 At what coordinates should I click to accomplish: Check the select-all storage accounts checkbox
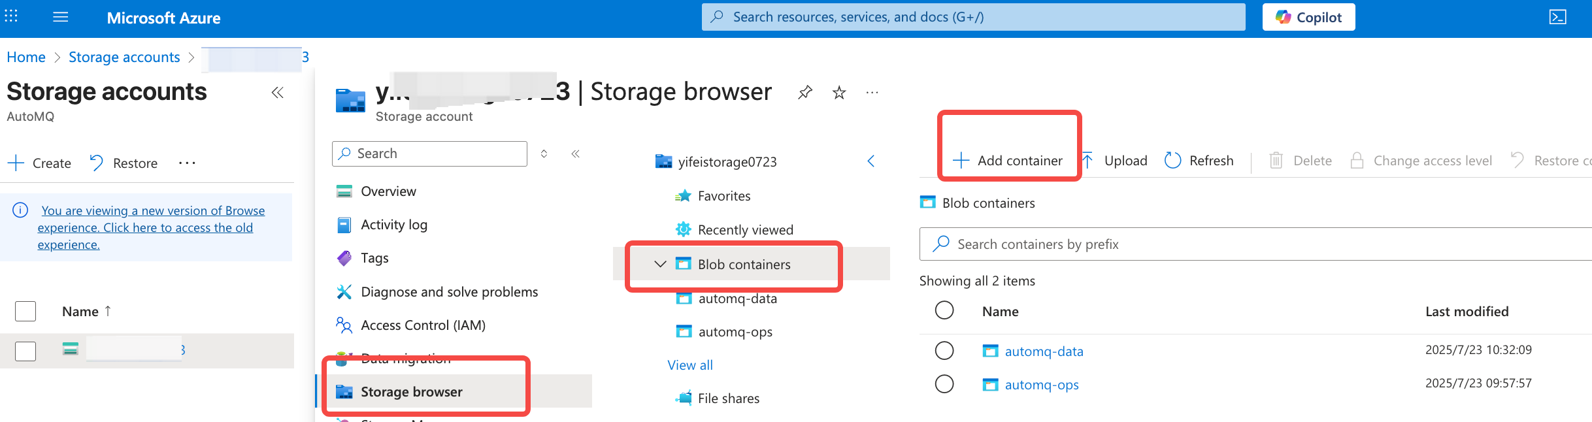click(x=25, y=312)
